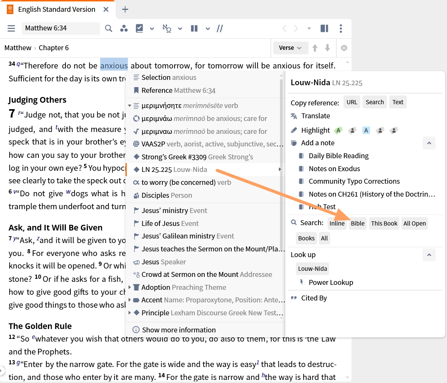Screen dimensions: 447x383
Task: Toggle multiple columns layout icon
Action: pos(324,28)
